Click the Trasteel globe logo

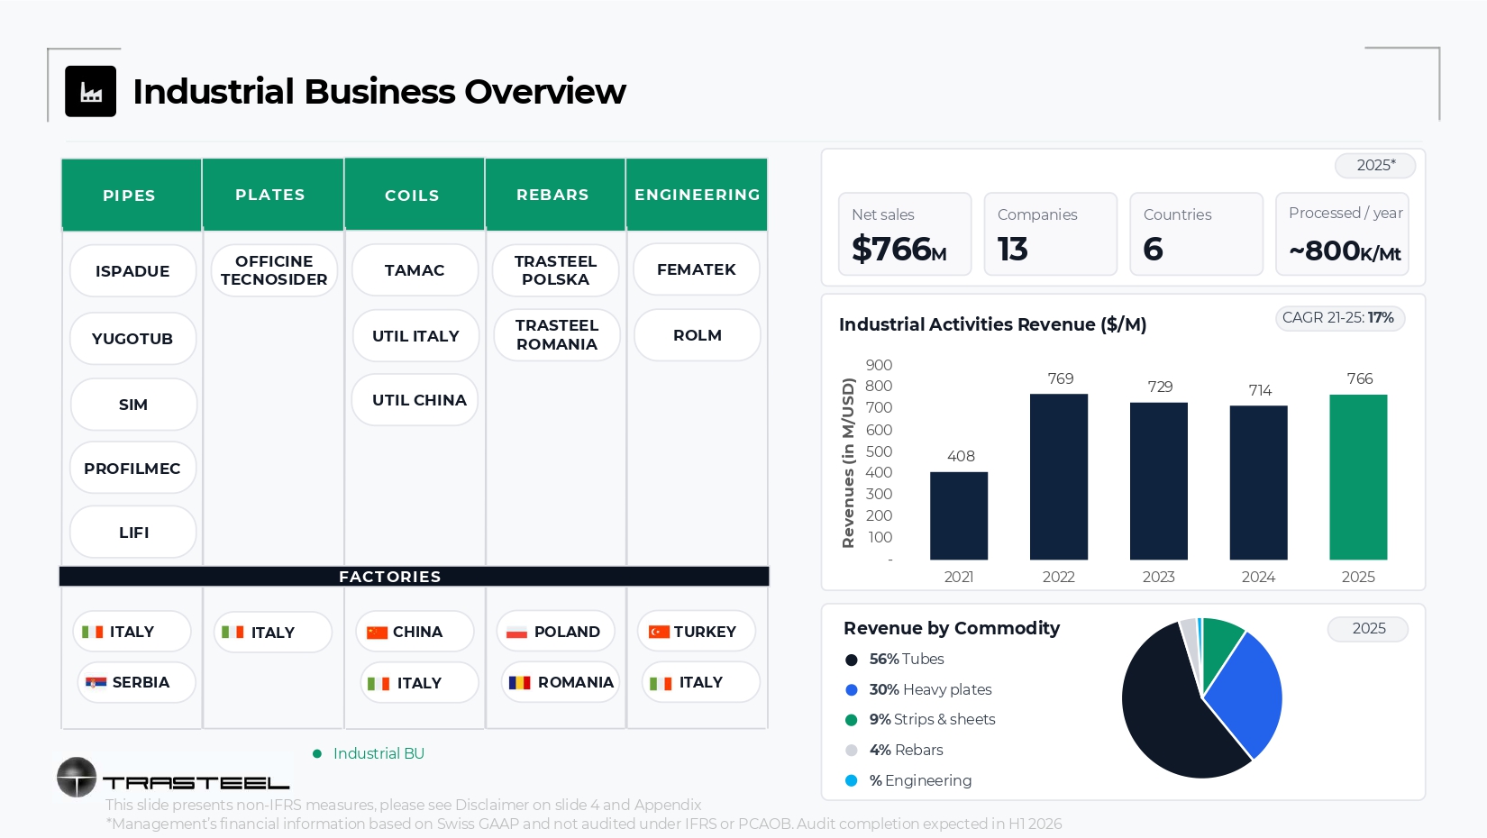tap(77, 777)
